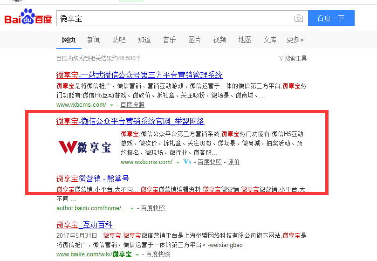Click the date text 2017年5月31日
Viewport: 377px width, 261px height.
[x=77, y=235]
